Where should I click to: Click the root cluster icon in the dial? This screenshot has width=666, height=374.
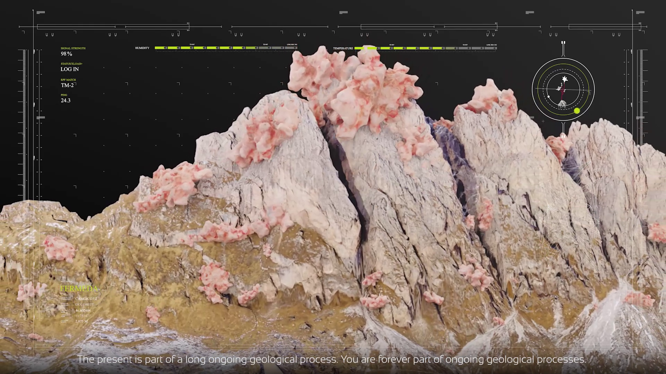pos(563,104)
